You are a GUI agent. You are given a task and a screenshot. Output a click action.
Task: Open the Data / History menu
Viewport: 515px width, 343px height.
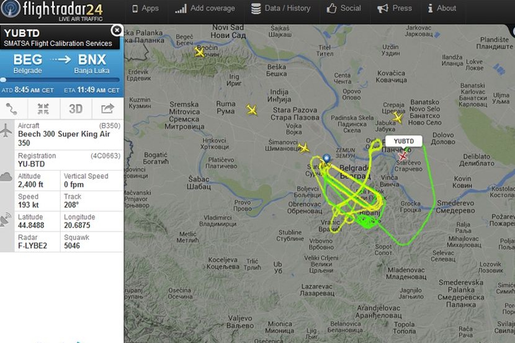(x=281, y=9)
